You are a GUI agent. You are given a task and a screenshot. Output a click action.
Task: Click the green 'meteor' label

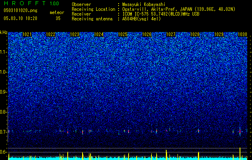click(x=57, y=12)
